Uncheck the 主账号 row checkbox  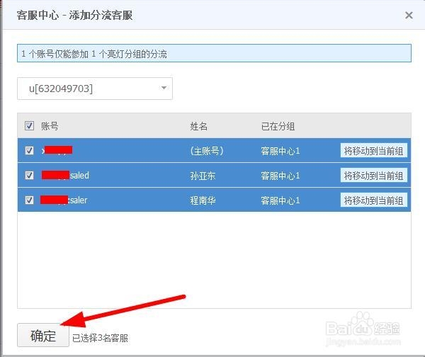(x=29, y=150)
